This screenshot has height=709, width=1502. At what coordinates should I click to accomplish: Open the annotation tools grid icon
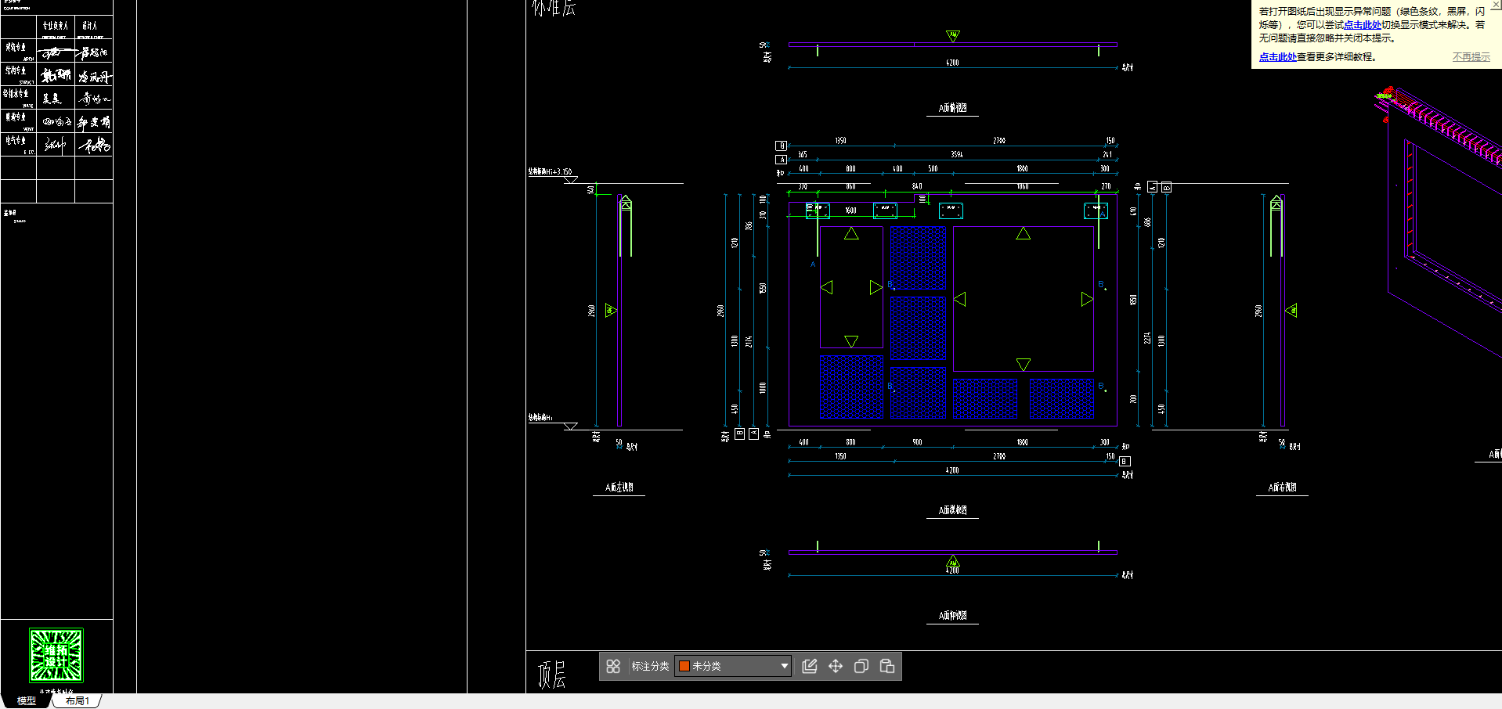tap(613, 666)
